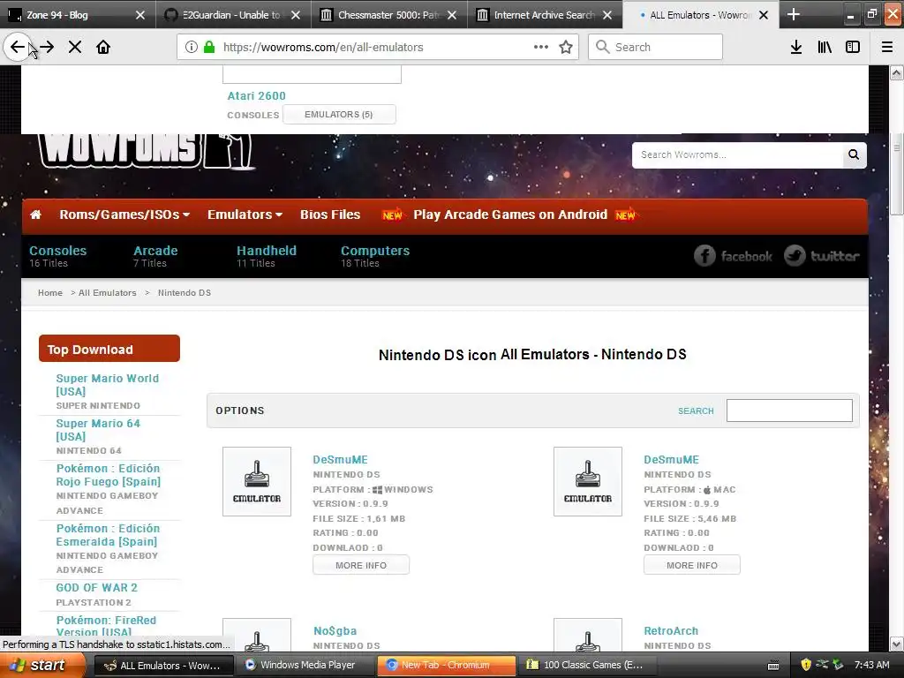This screenshot has width=904, height=678.
Task: Select the Computers 18 Titles category
Action: (374, 256)
